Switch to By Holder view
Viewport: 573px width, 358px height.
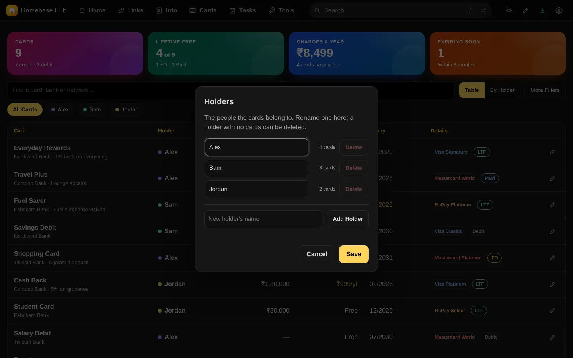(x=502, y=90)
